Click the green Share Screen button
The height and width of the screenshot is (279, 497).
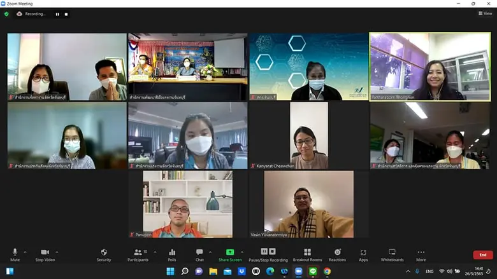point(230,254)
